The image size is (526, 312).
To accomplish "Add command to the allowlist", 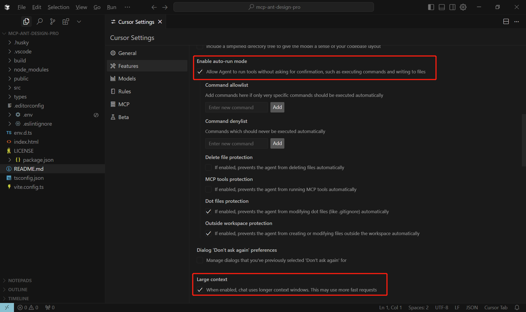I will coord(277,107).
